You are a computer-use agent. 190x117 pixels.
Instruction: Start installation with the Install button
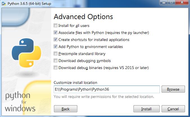pos(146,109)
